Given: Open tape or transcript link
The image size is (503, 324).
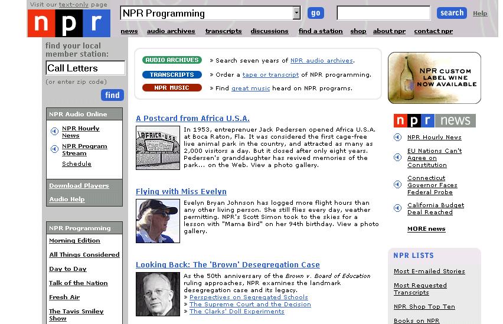Looking at the screenshot, I should [270, 75].
